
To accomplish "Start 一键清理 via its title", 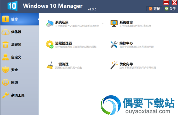I will click(x=62, y=64).
